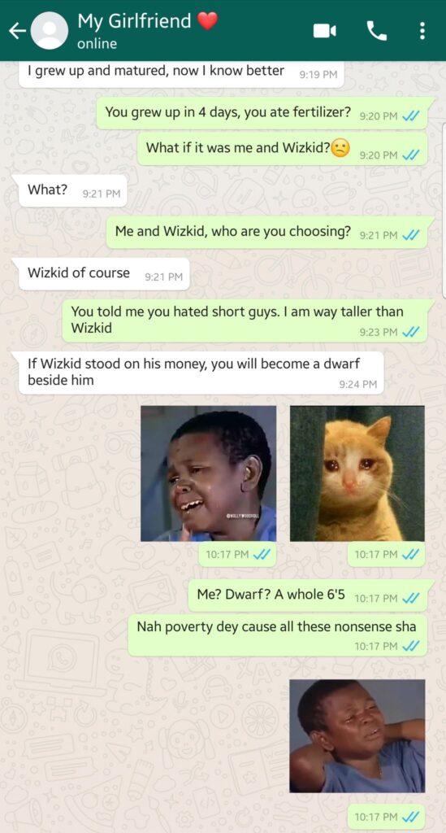Tap the 'Nah poverty dey cause' message bubble
Image resolution: width=446 pixels, height=833 pixels.
(277, 635)
